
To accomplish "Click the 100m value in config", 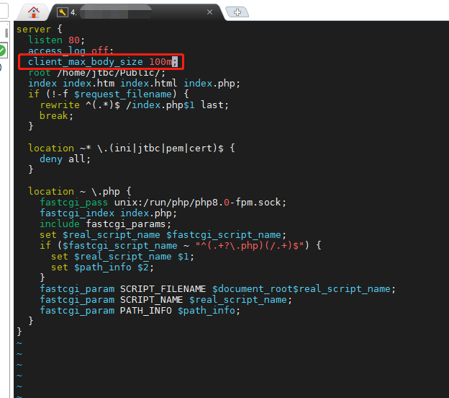I will coord(160,62).
